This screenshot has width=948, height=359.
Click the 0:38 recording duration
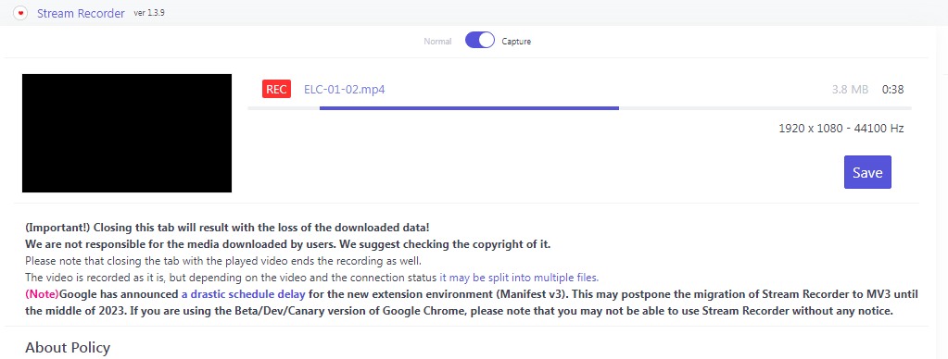(x=893, y=90)
